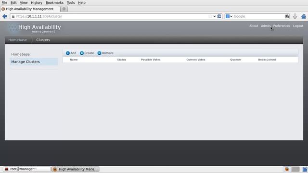Go to browser home page icon
The width and height of the screenshot is (308, 173).
(x=304, y=16)
